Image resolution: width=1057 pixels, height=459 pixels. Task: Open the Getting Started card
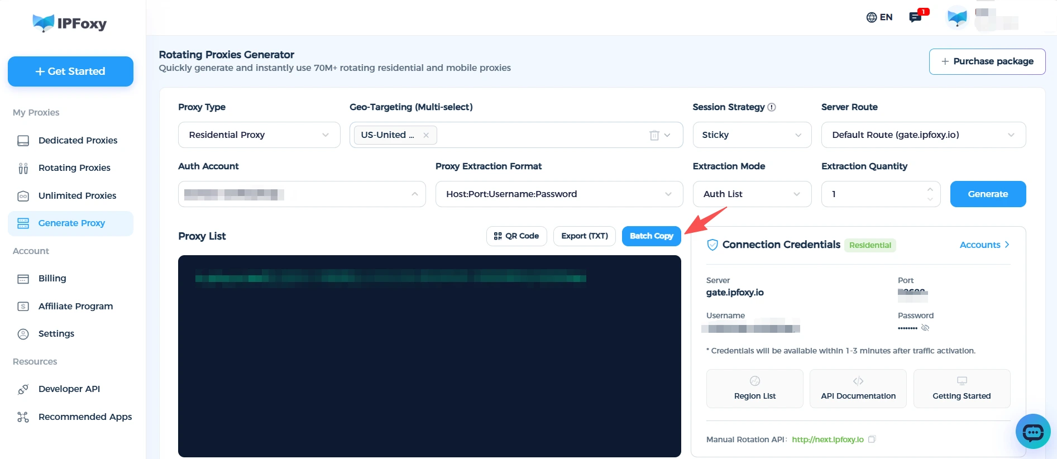point(962,389)
